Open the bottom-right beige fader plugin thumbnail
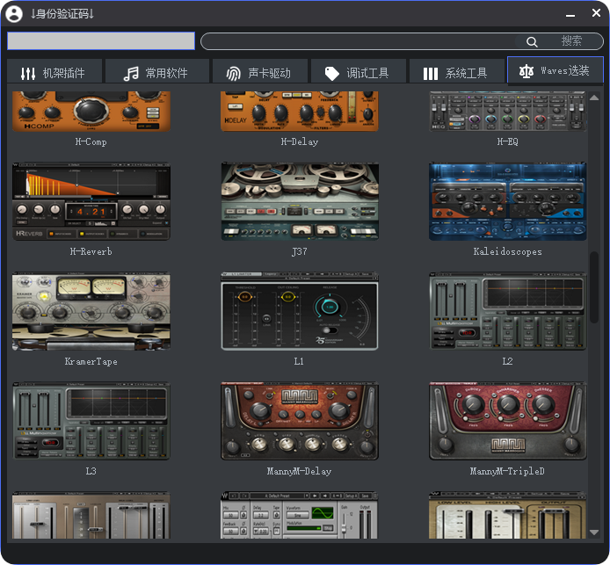Image resolution: width=610 pixels, height=565 pixels. click(x=508, y=515)
